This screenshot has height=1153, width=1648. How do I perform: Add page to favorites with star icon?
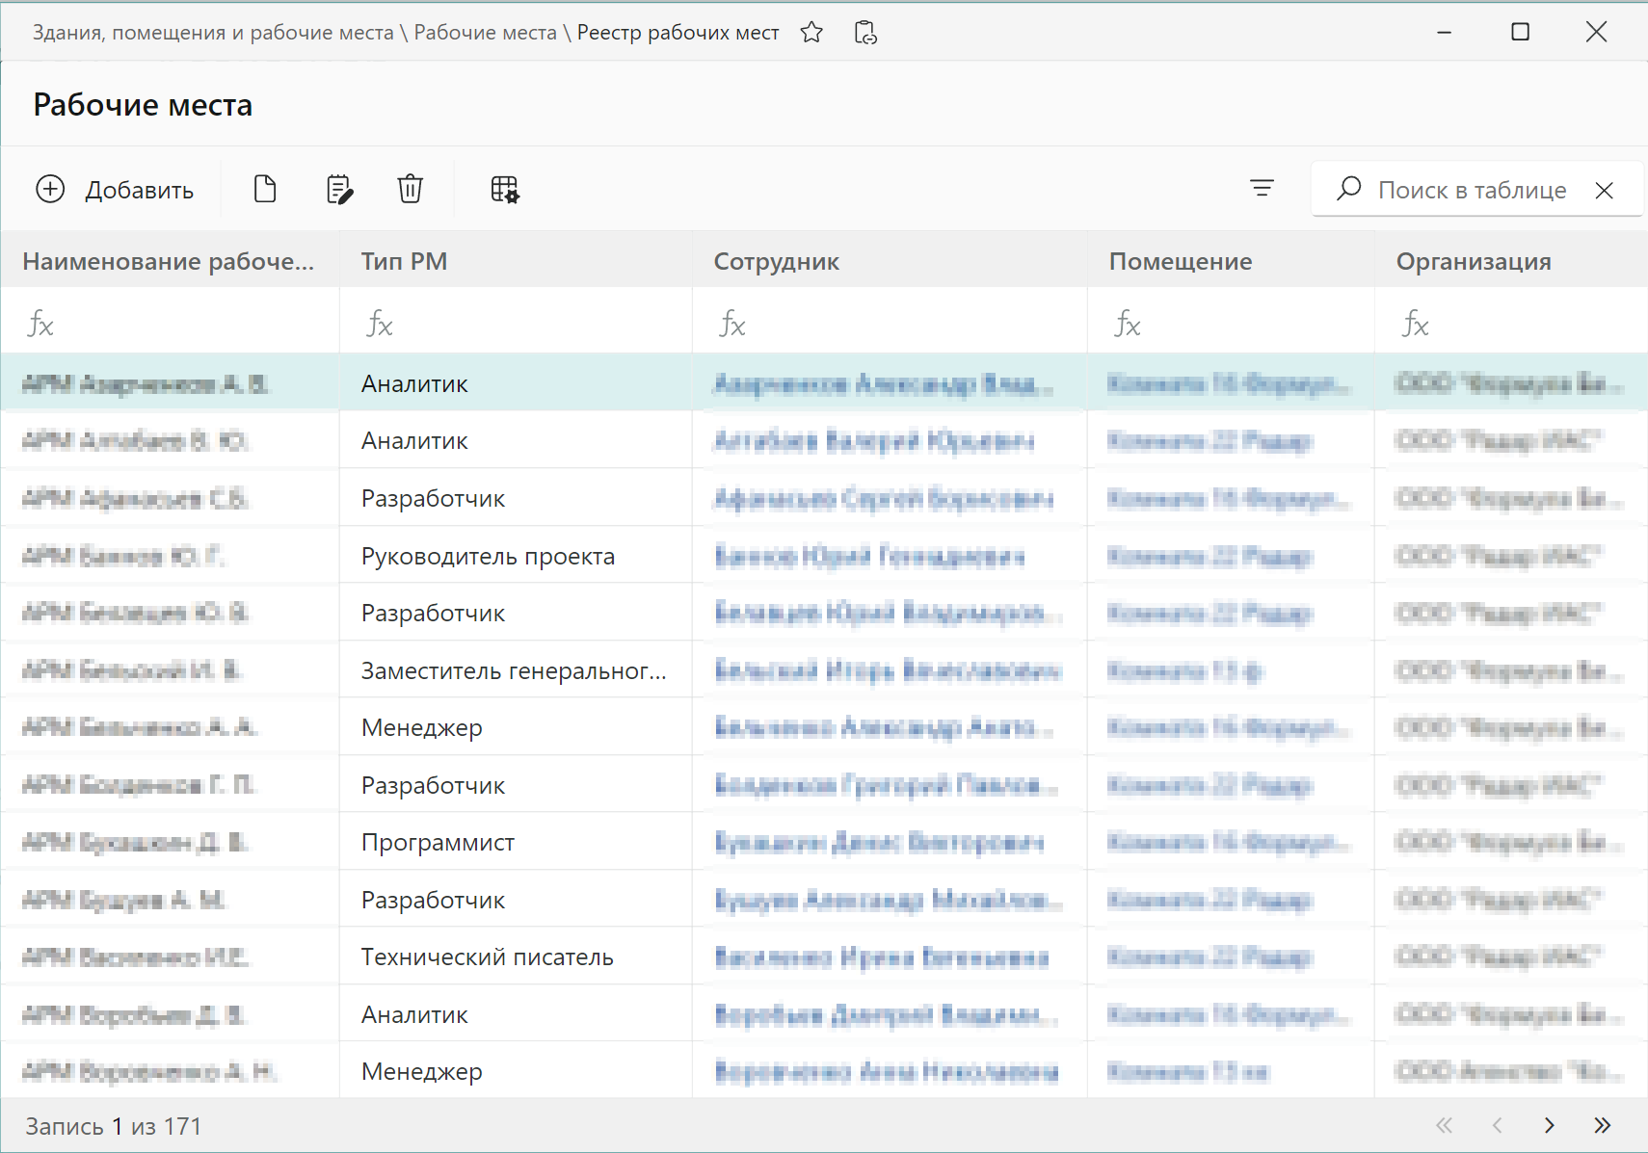pyautogui.click(x=811, y=33)
